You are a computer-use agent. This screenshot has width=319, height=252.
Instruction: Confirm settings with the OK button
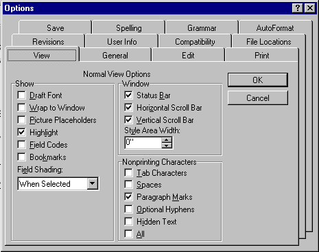[x=258, y=80]
